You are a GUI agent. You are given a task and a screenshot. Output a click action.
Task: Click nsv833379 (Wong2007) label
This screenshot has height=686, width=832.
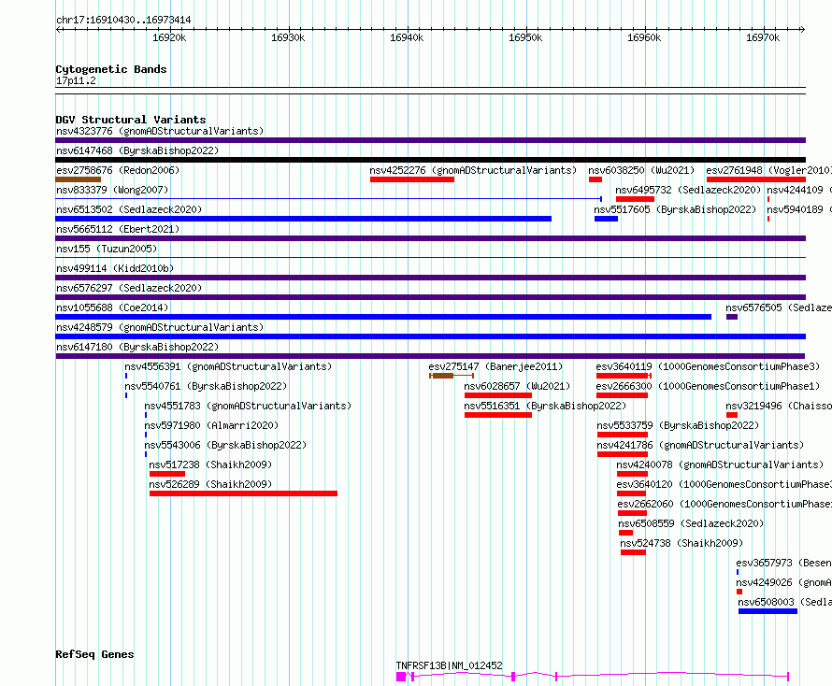tap(112, 190)
